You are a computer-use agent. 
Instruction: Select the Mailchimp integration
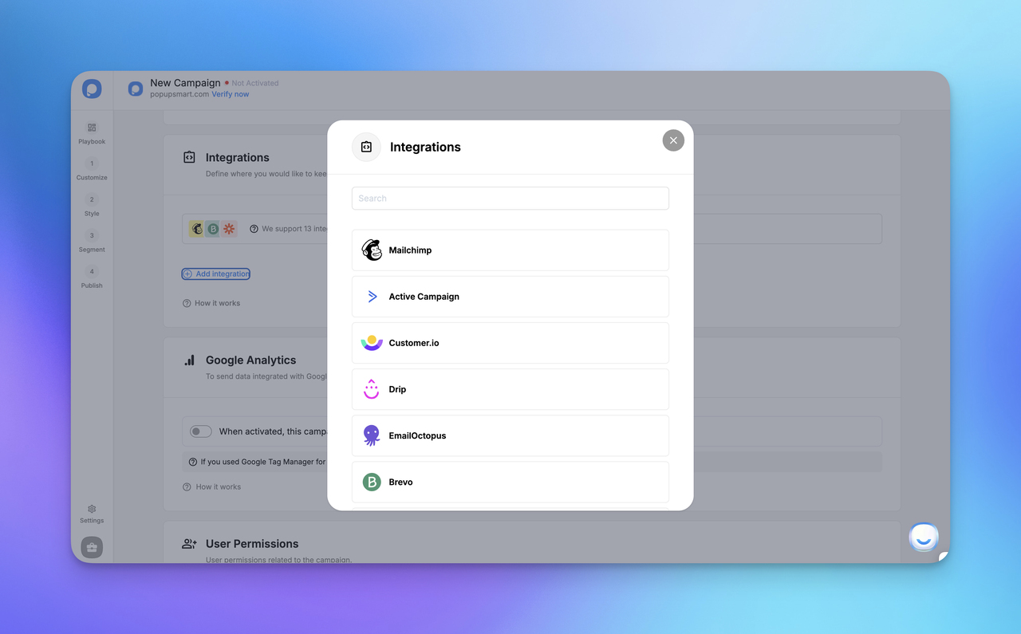510,250
